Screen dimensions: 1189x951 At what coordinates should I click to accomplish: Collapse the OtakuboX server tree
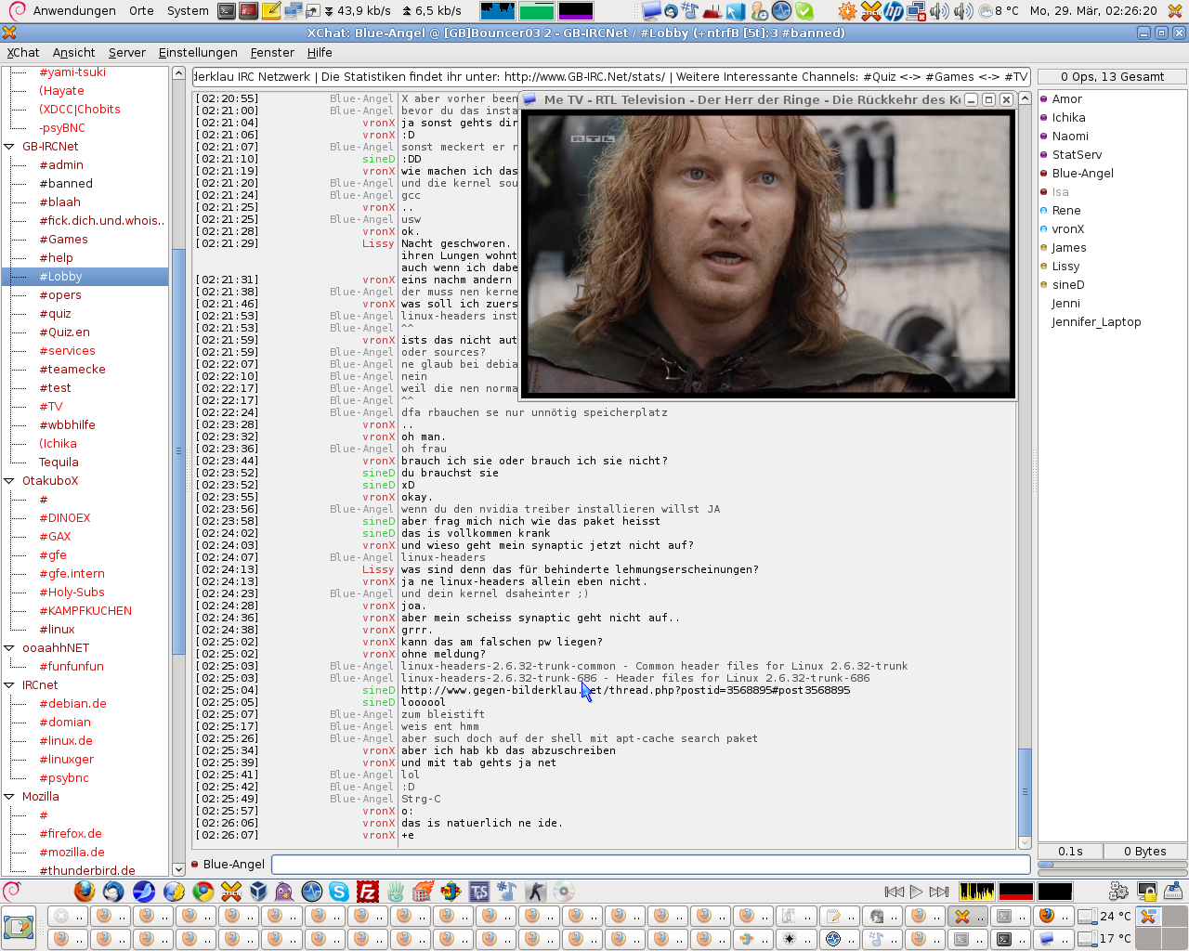click(x=9, y=481)
